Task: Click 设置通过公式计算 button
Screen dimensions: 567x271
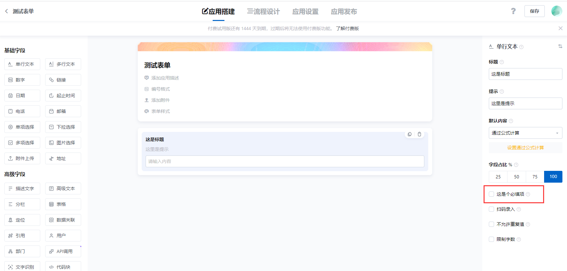Action: click(525, 148)
